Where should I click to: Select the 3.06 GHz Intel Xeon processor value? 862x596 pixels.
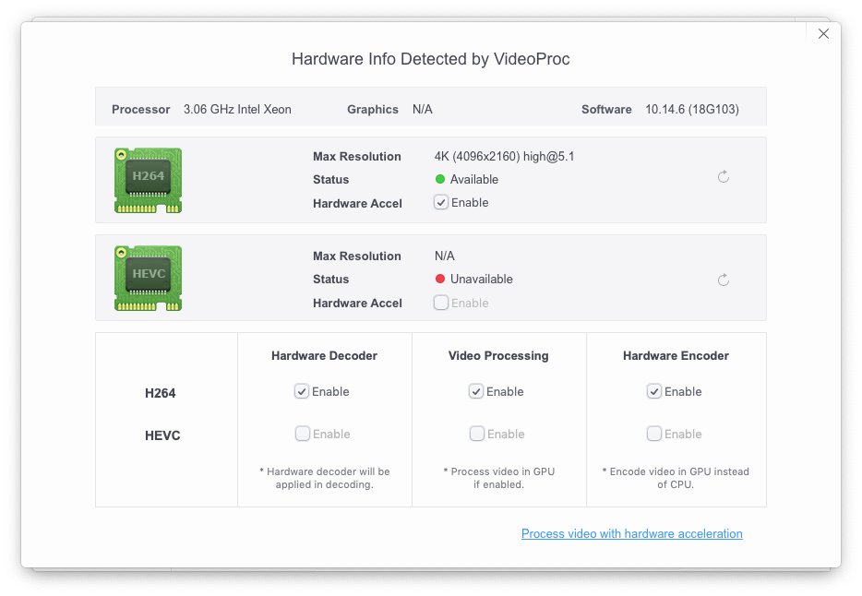pos(237,109)
